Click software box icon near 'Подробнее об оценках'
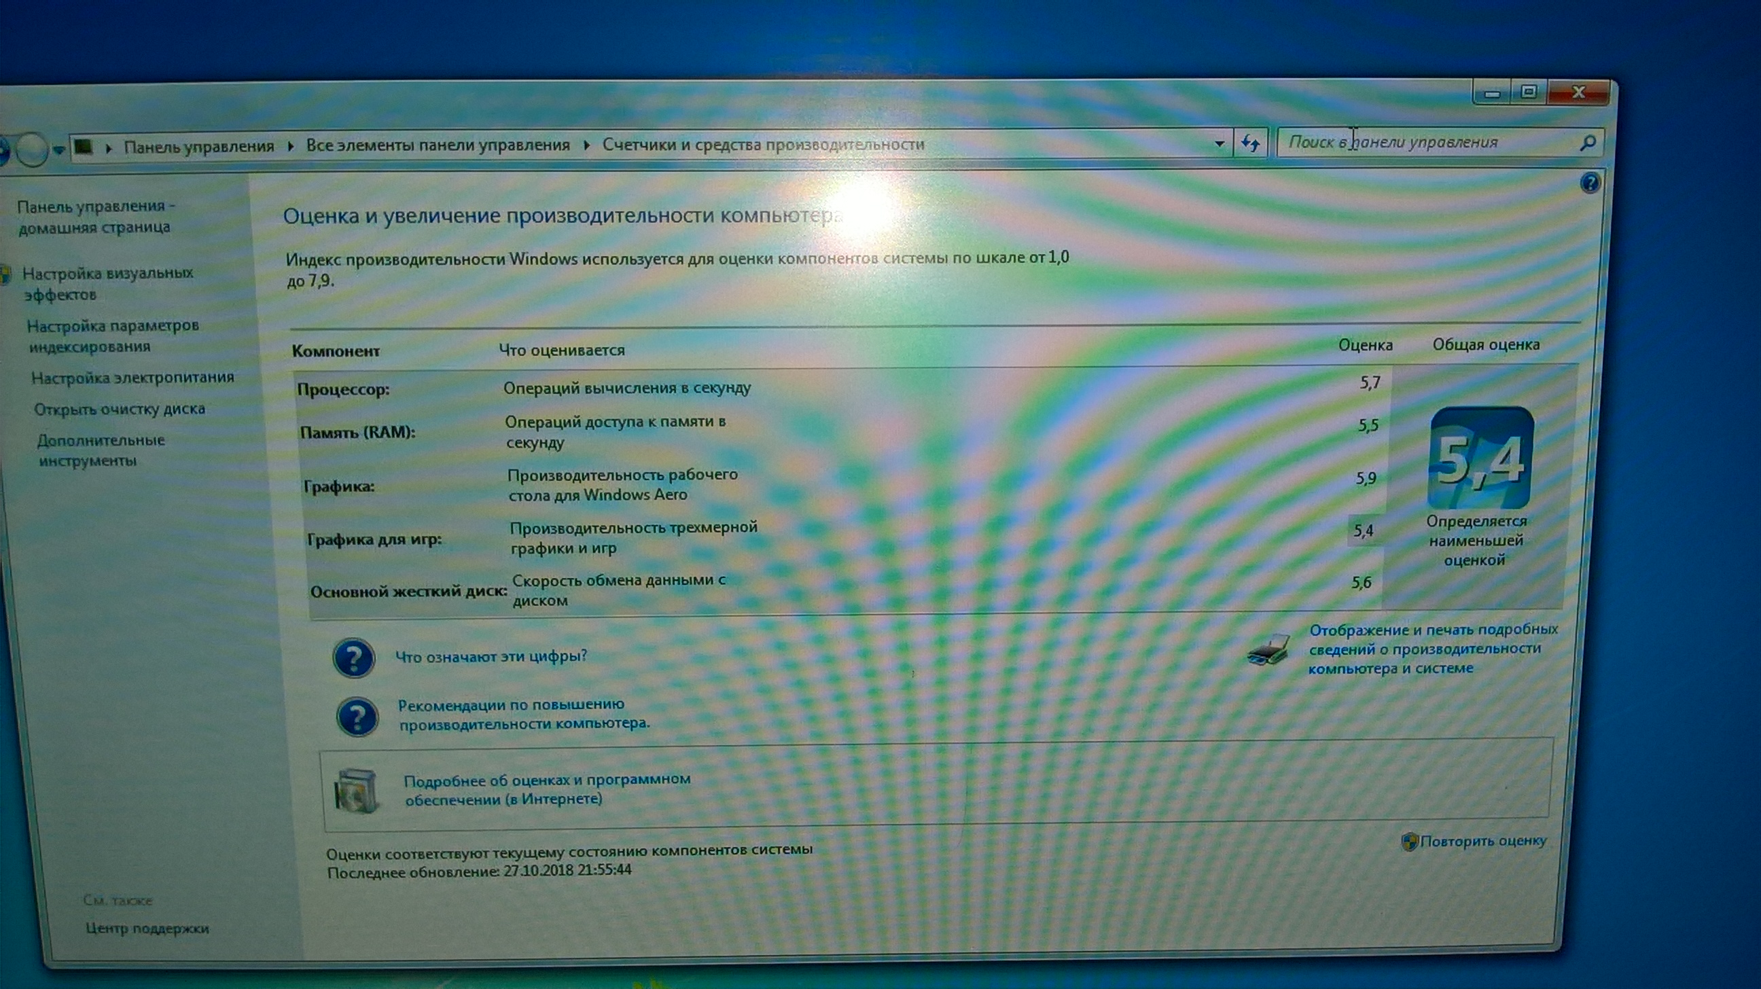 coord(356,791)
